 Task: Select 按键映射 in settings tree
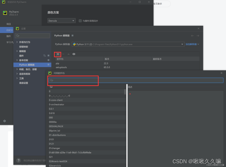[24, 47]
